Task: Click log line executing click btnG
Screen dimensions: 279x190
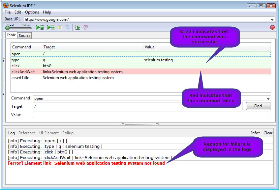Action: coord(41,152)
